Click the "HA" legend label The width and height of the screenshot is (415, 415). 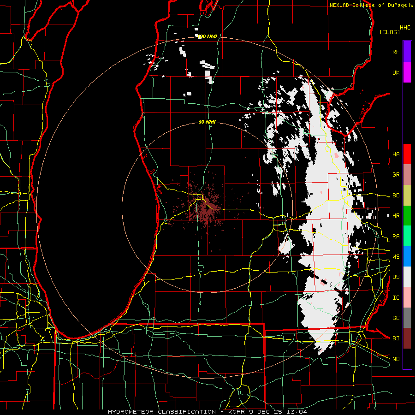(396, 154)
